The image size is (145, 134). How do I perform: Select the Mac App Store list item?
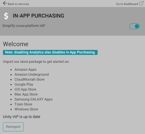[x=26, y=94]
